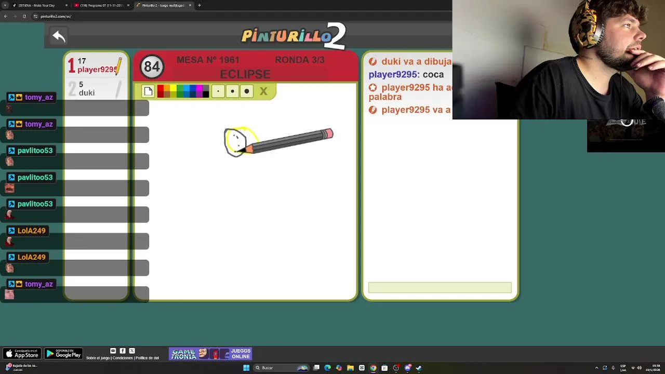Pick the yellow color swatch
Image resolution: width=665 pixels, height=374 pixels.
click(173, 89)
